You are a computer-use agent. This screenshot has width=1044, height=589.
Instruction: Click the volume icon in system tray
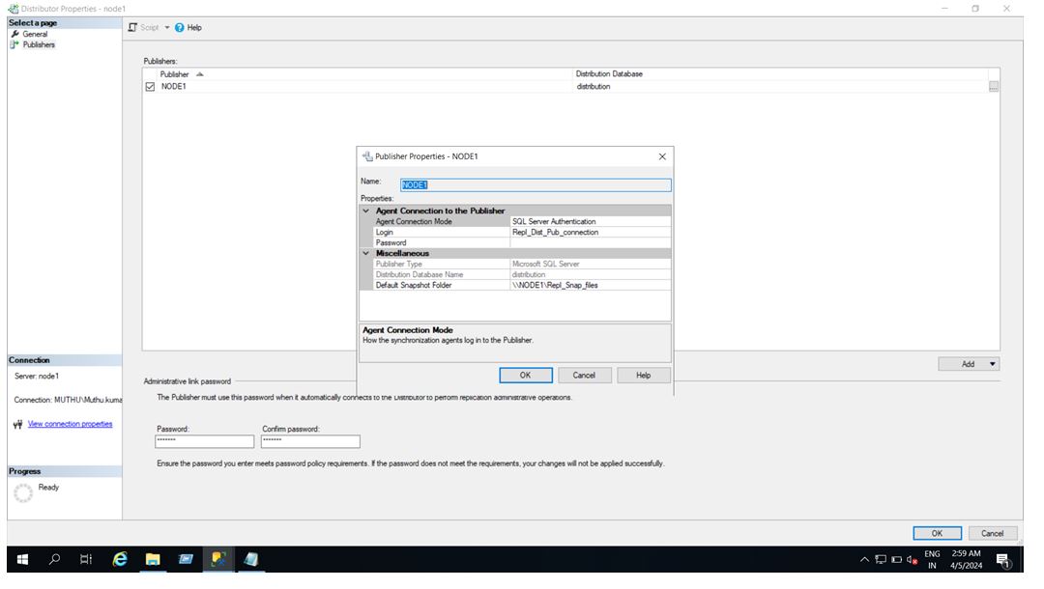(x=913, y=560)
